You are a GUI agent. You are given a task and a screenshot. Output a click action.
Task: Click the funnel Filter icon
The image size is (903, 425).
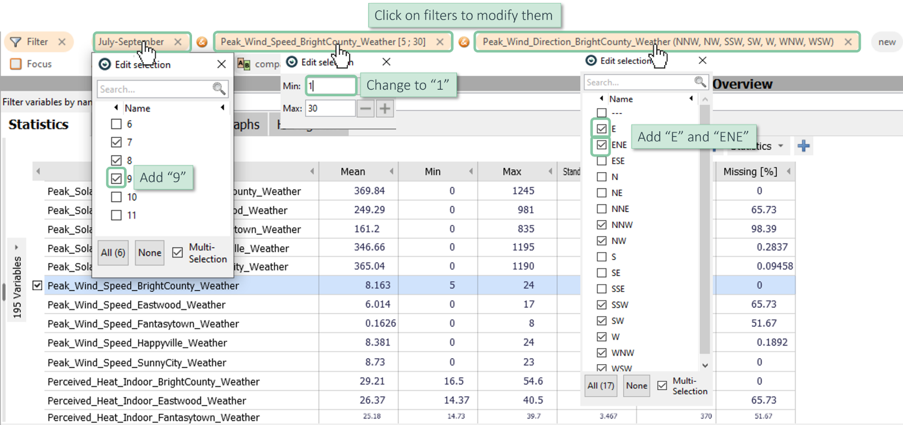coord(16,42)
